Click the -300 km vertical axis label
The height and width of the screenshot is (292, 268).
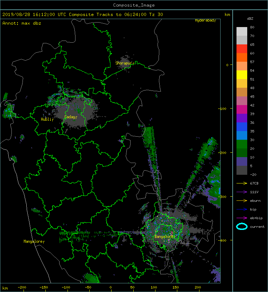click(222, 197)
